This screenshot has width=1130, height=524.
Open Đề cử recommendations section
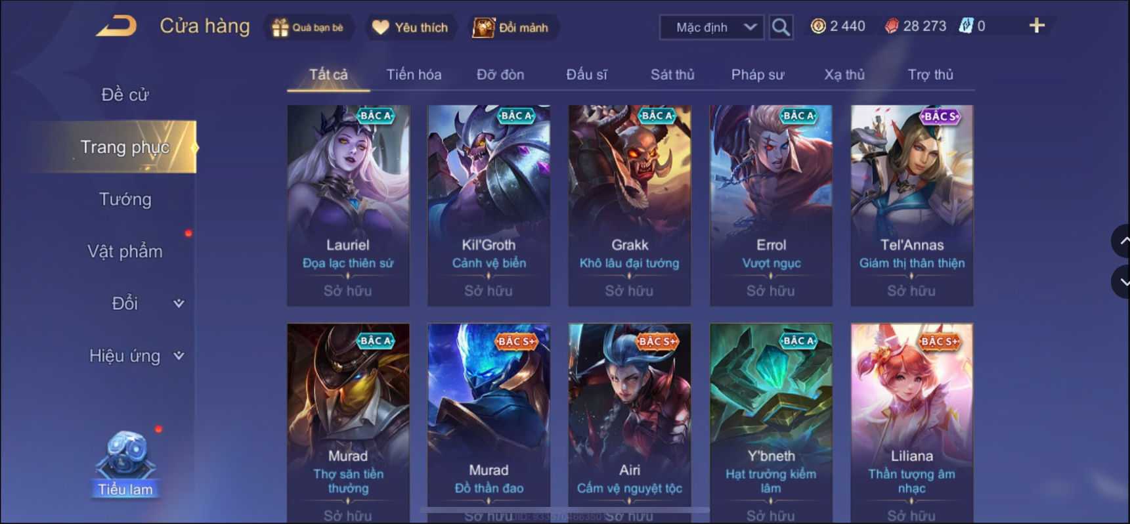pos(125,95)
